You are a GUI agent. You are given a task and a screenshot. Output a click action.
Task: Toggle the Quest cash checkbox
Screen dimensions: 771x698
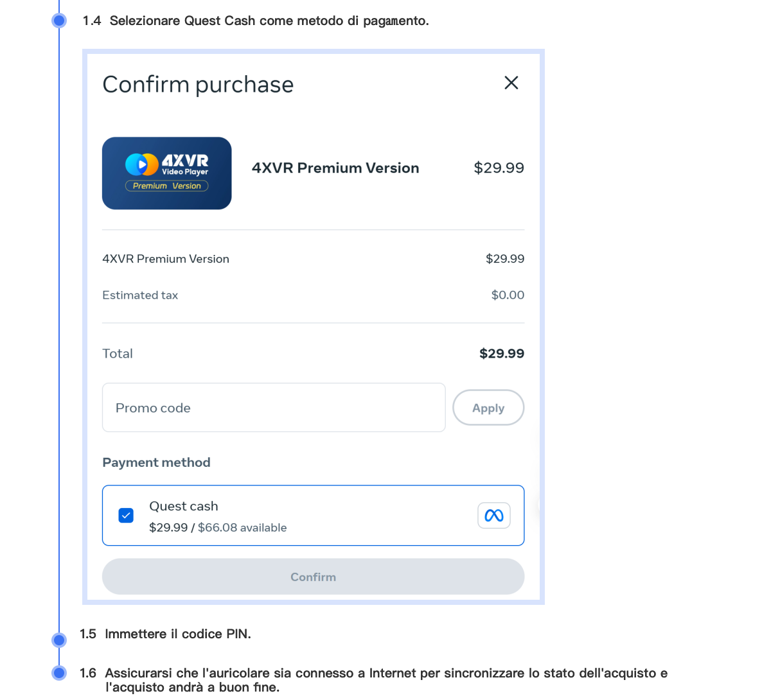(126, 516)
